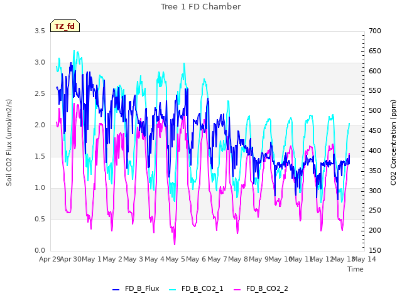Image resolution: width=402 pixels, height=301 pixels.
Task: Click the 3.0 tick on left axis
Action: point(40,63)
